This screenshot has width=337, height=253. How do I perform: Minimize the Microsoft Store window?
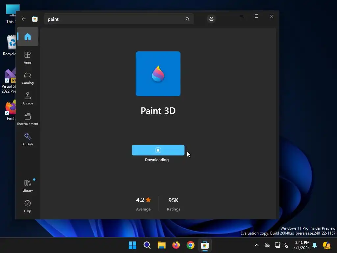241,16
